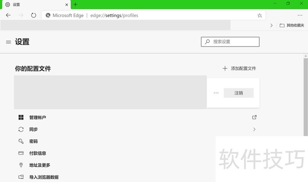The width and height of the screenshot is (308, 182).
Task: Click the 密码 key icon
Action: [21, 141]
